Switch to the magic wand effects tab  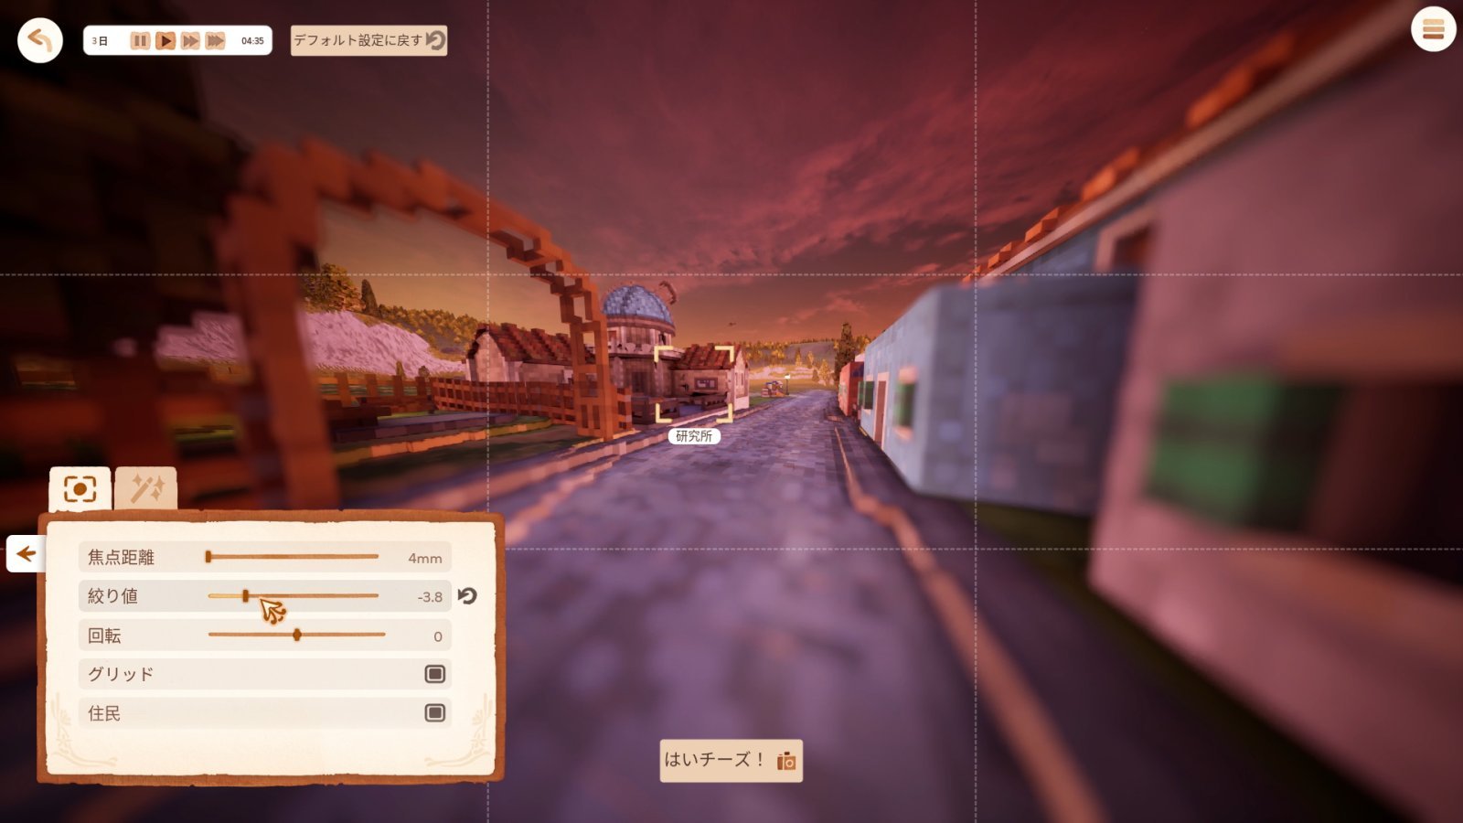(146, 489)
